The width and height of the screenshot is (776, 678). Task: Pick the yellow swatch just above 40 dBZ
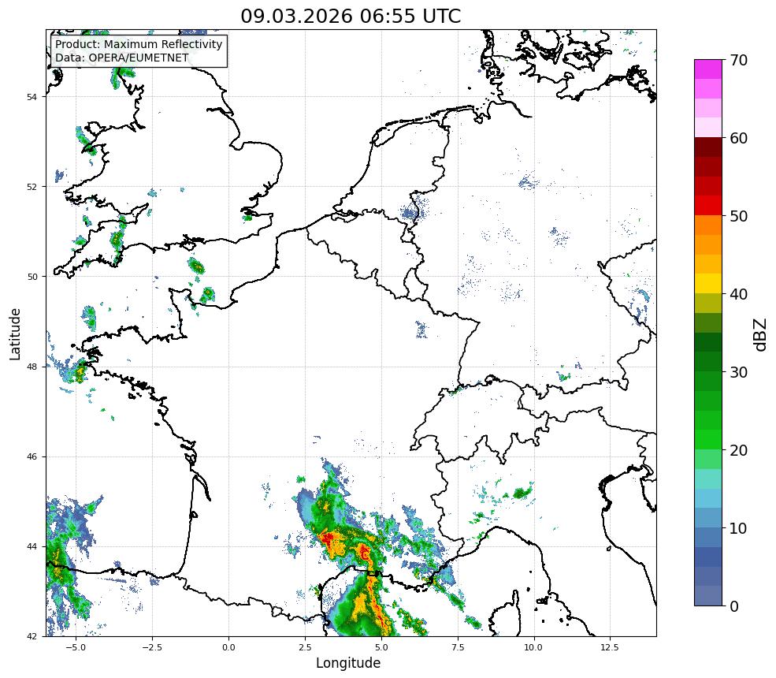pyautogui.click(x=708, y=284)
